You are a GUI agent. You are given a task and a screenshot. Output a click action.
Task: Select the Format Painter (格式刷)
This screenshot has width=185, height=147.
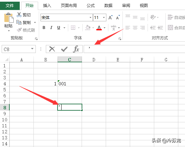click(x=26, y=30)
